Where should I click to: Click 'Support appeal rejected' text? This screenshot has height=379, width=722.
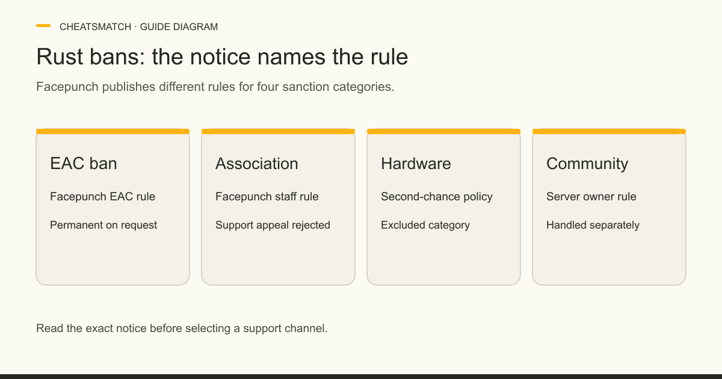273,225
